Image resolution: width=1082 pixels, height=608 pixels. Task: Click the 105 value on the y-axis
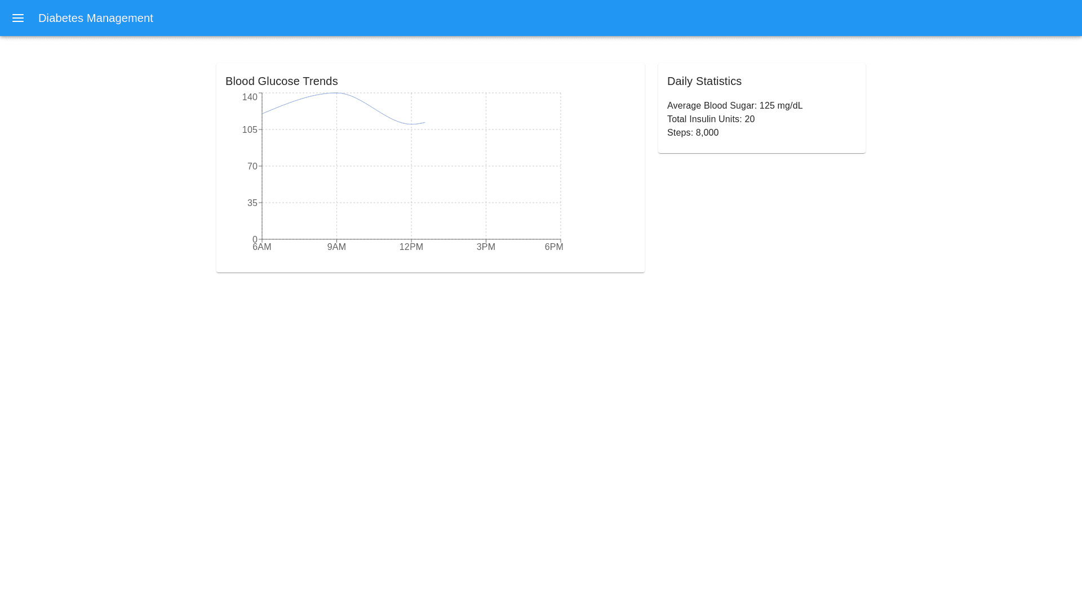pos(250,130)
